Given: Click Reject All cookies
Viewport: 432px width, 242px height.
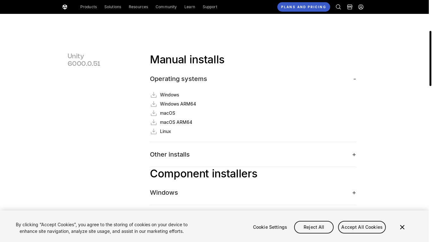Looking at the screenshot, I should click(x=314, y=227).
